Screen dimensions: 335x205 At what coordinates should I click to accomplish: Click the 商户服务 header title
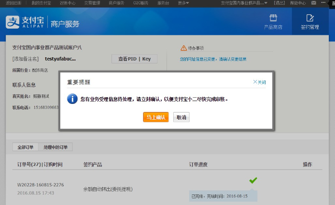pos(65,24)
